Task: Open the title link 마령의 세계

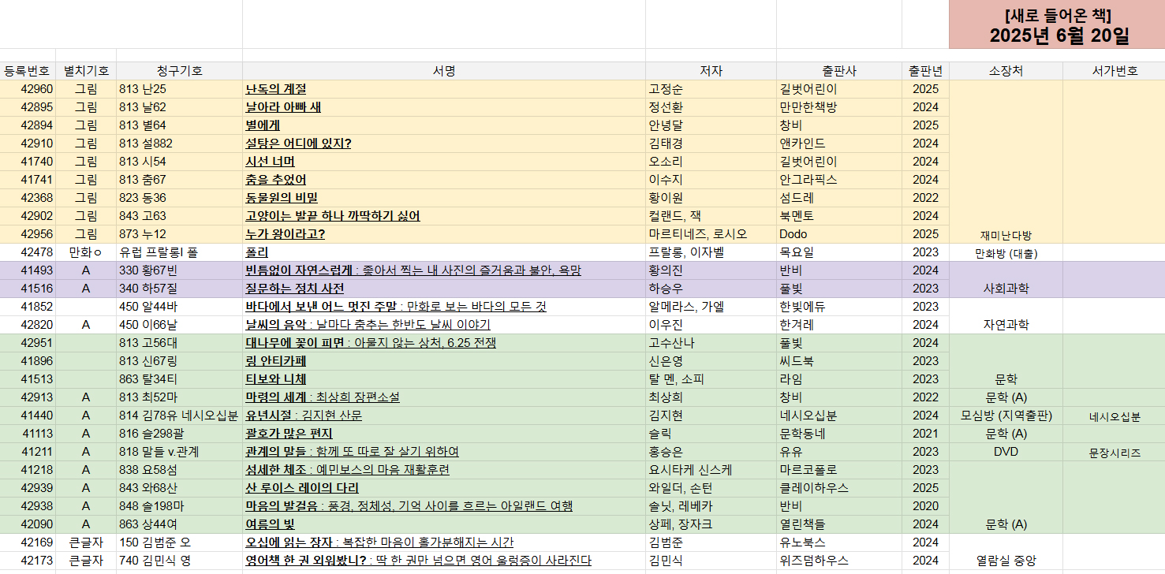Action: pyautogui.click(x=275, y=397)
